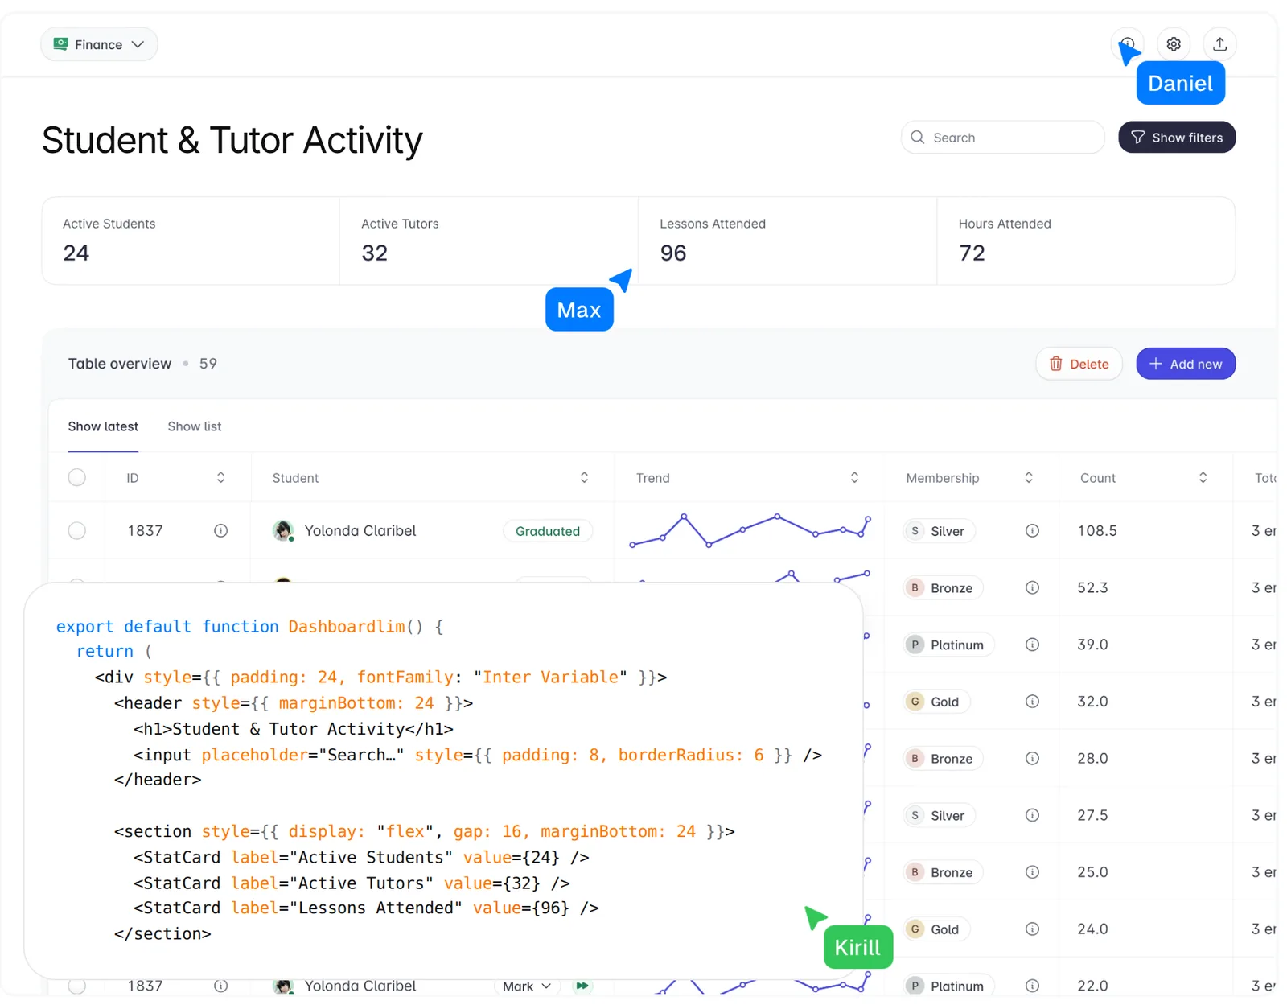Click the Finance money icon in the top selector
Screen dimensions: 1287x1005
coord(60,44)
